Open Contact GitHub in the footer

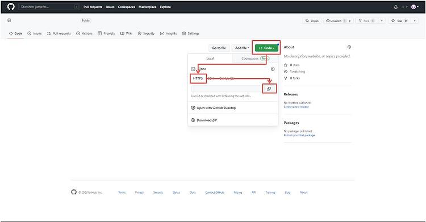pyautogui.click(x=215, y=192)
